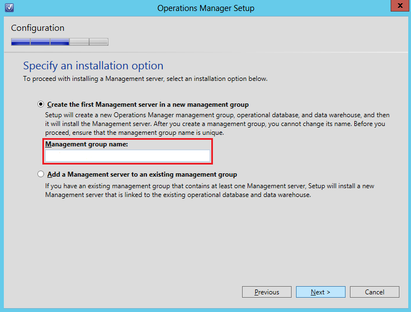Select 'Add a Management server to existing group' radio
The width and height of the screenshot is (411, 312).
point(41,174)
